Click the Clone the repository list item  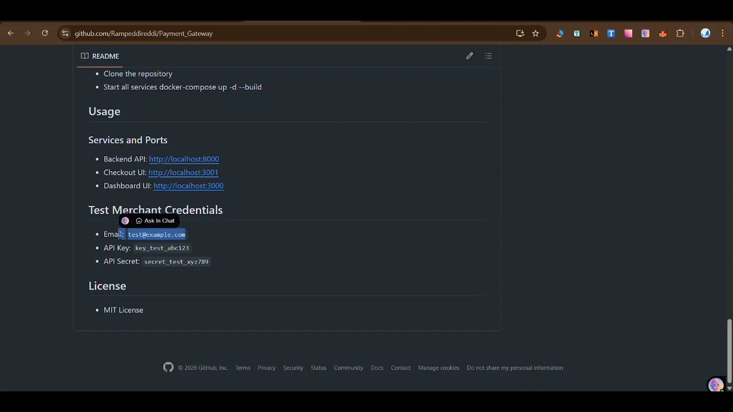point(138,74)
